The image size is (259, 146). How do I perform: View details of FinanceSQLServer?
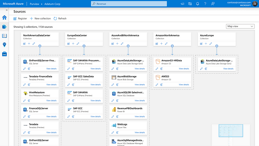click(51, 117)
